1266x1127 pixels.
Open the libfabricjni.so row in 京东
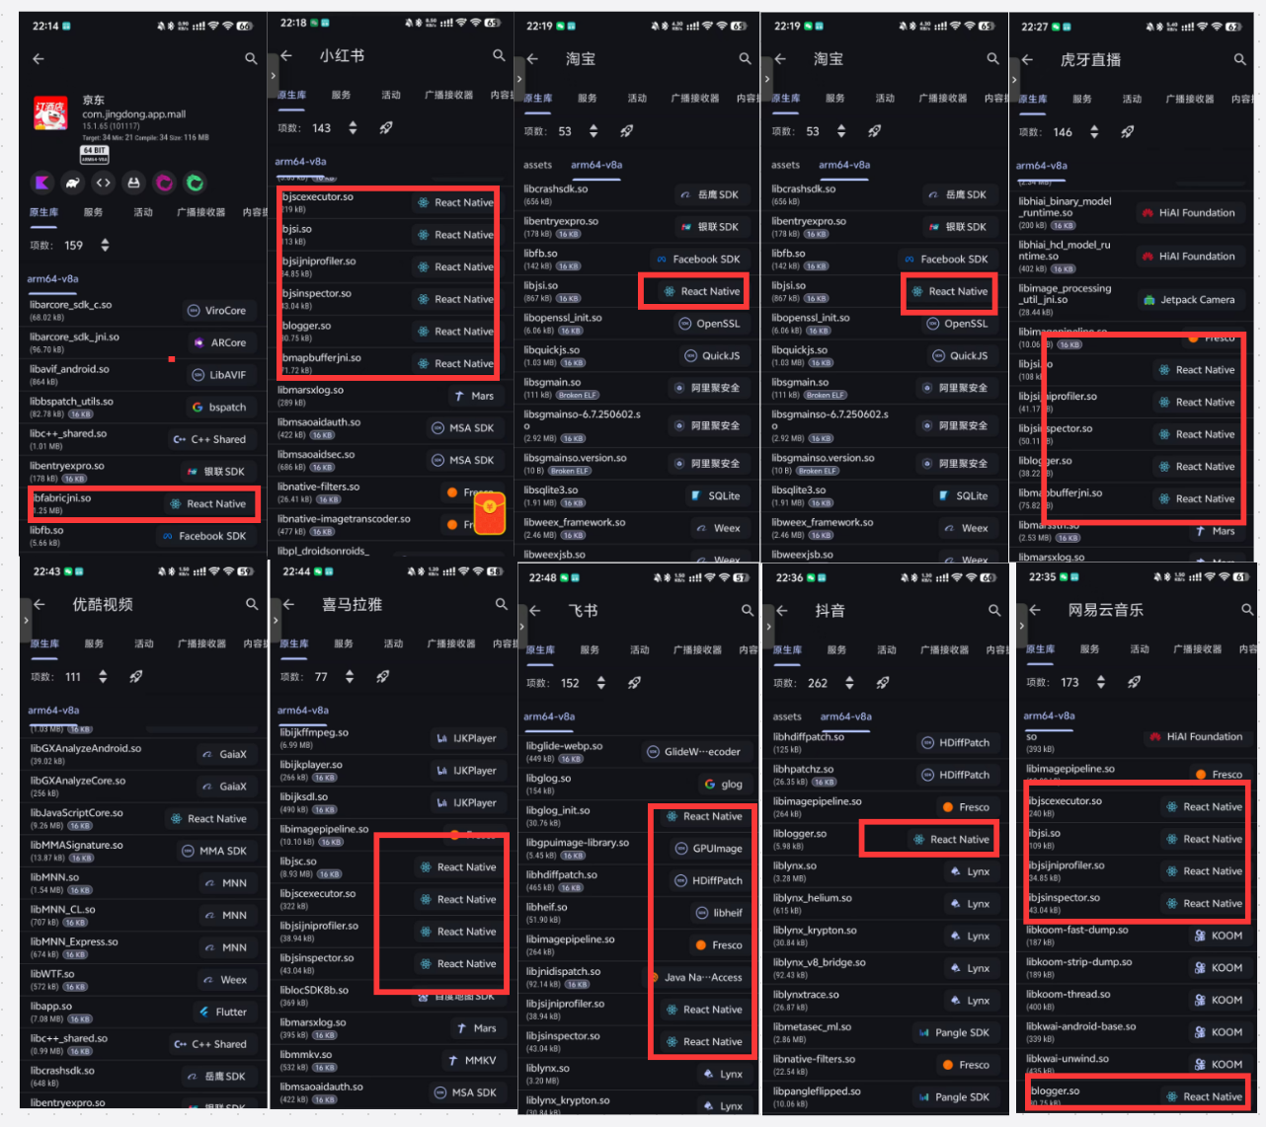pos(142,503)
